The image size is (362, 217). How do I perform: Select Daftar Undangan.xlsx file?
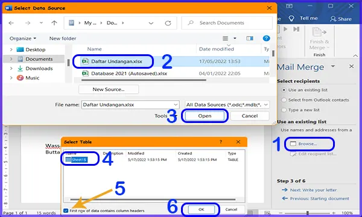(x=116, y=61)
